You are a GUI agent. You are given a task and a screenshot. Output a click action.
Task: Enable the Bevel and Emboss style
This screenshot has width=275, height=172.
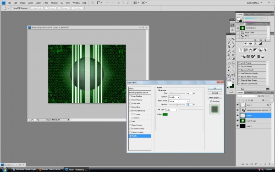(x=130, y=111)
